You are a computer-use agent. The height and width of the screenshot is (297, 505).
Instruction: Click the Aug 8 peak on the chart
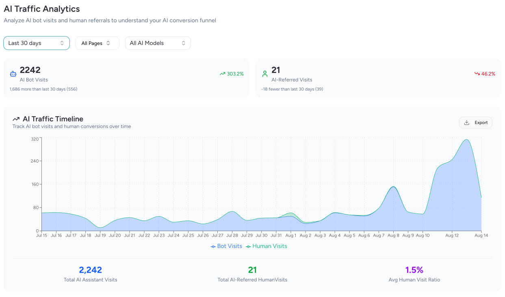(393, 187)
